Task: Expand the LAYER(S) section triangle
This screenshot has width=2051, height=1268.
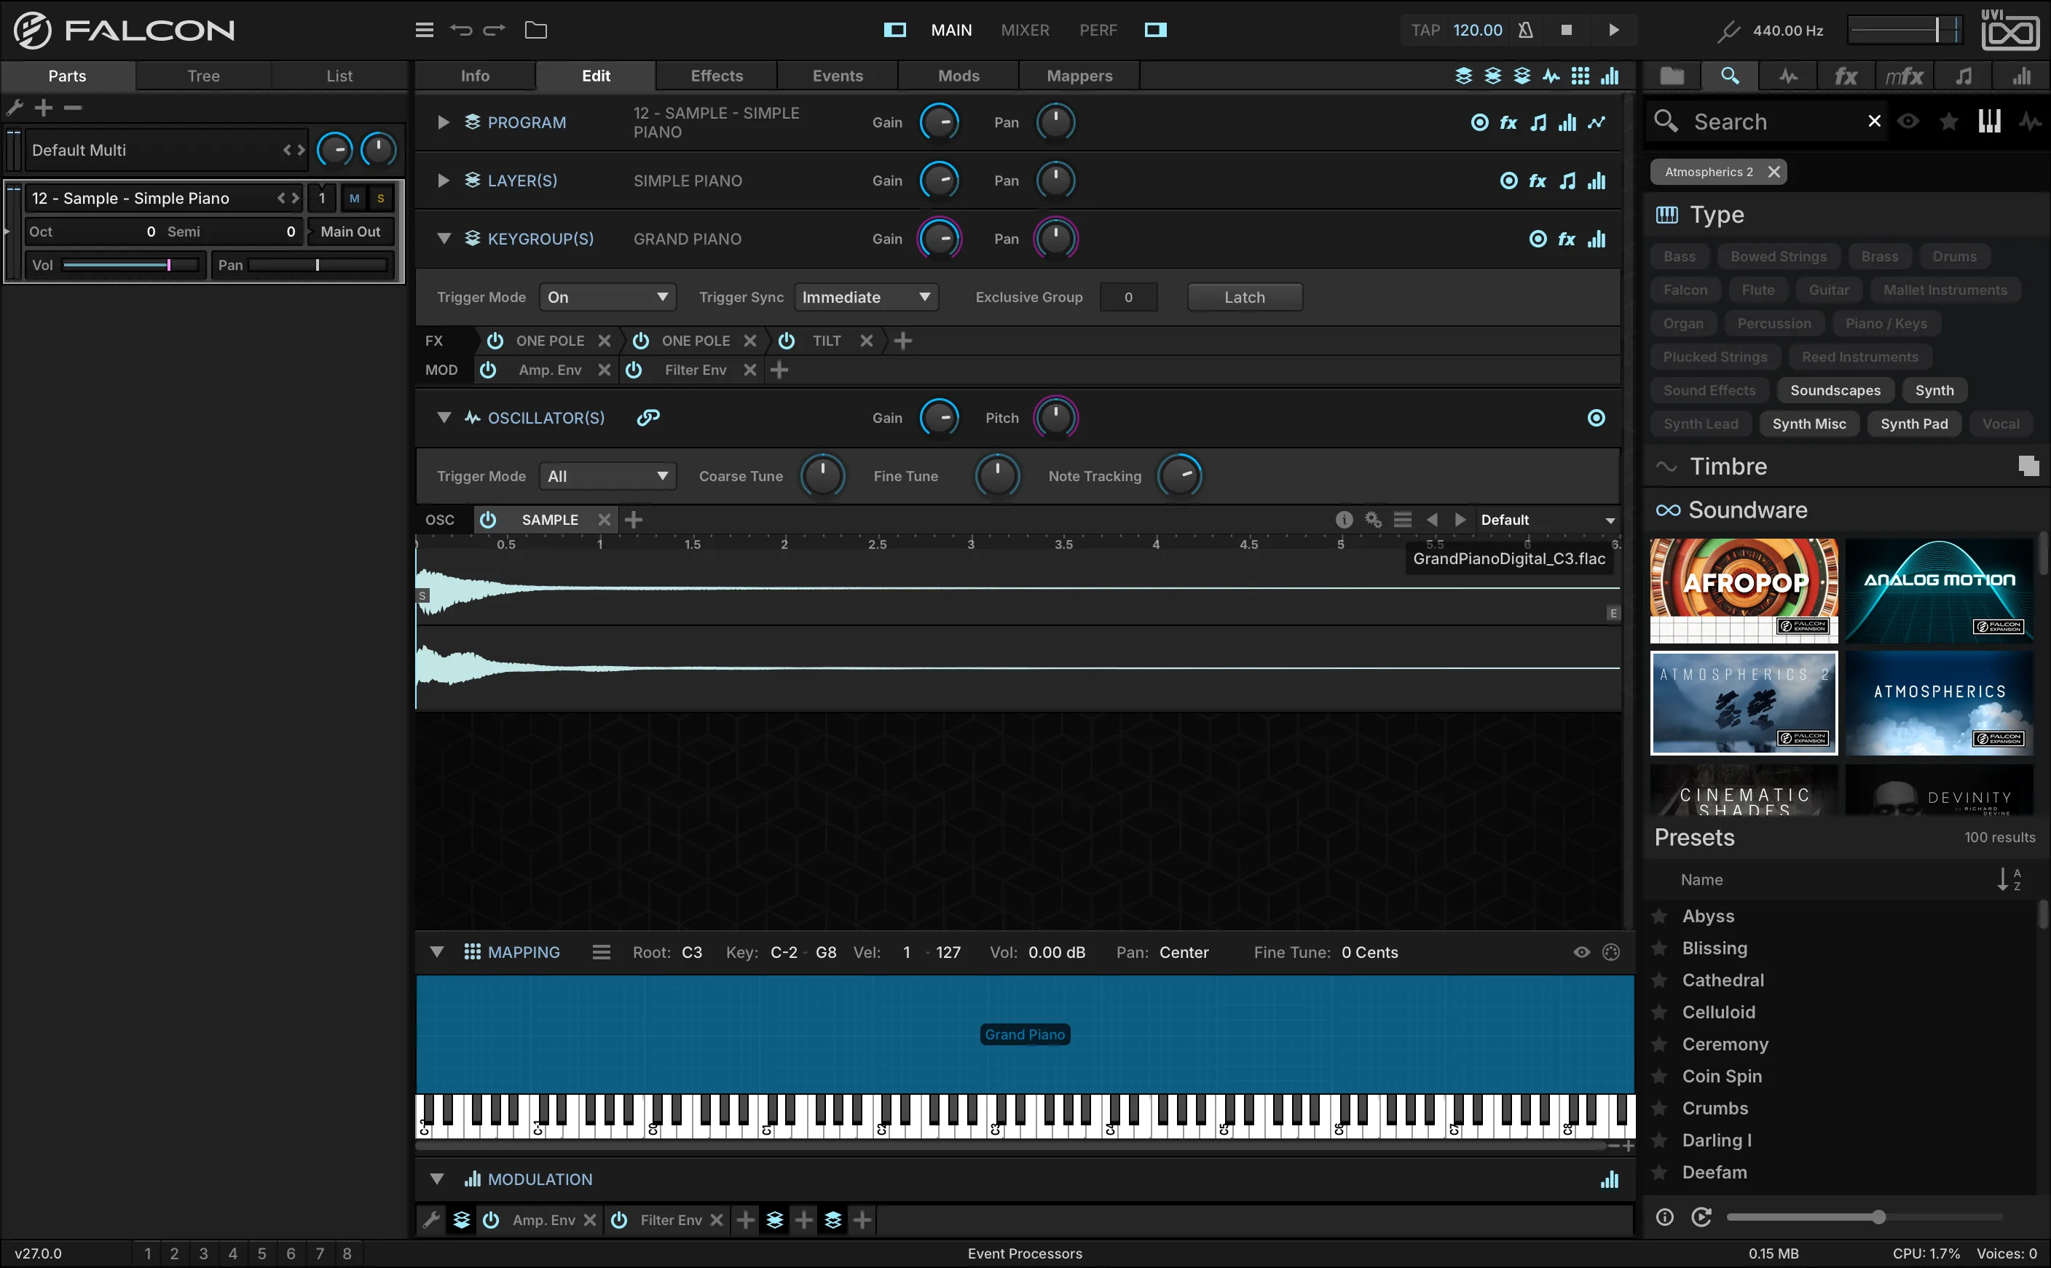Action: [x=444, y=181]
